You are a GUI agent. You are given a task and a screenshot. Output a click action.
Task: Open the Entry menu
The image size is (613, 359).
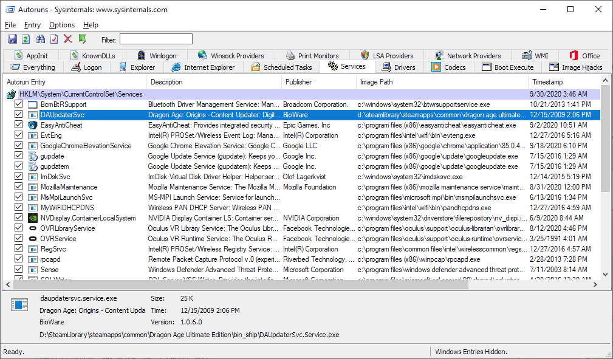(x=32, y=25)
